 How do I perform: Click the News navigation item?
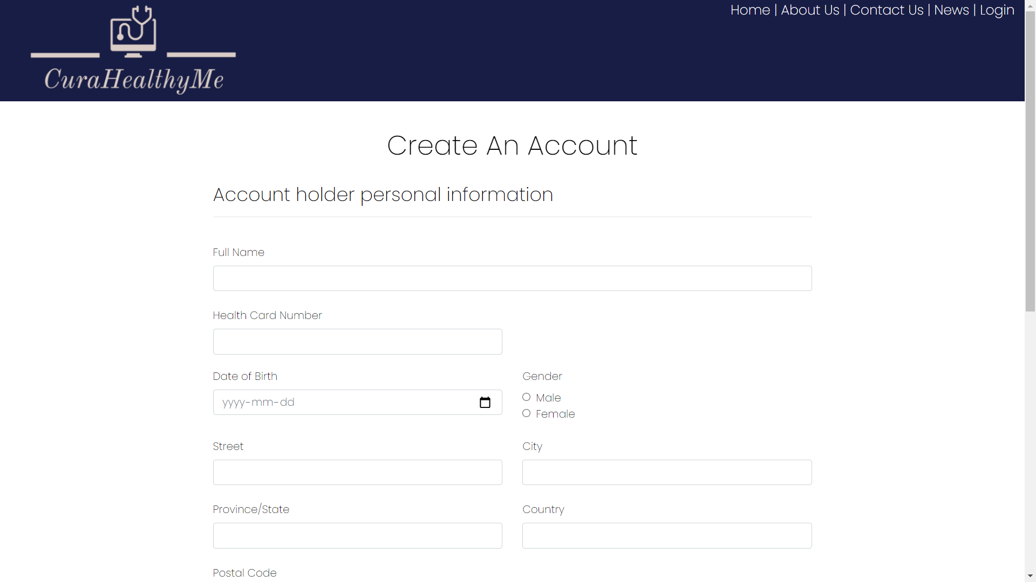tap(952, 10)
